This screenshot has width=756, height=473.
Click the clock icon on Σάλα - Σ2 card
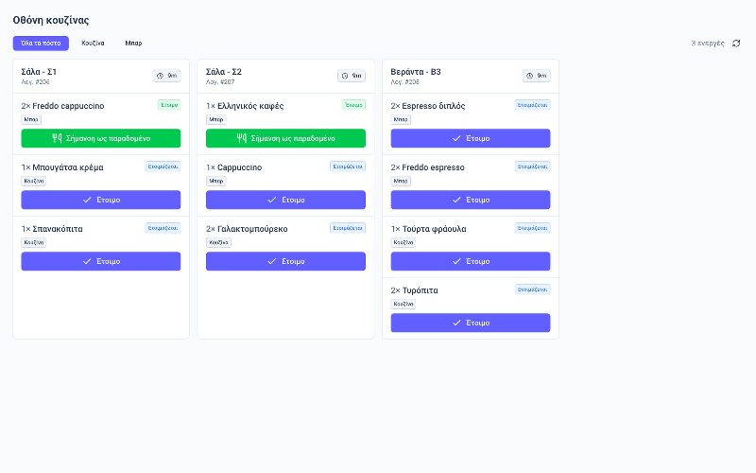[x=345, y=76]
